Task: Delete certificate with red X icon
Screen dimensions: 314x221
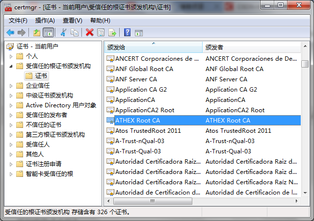Action: [89, 32]
